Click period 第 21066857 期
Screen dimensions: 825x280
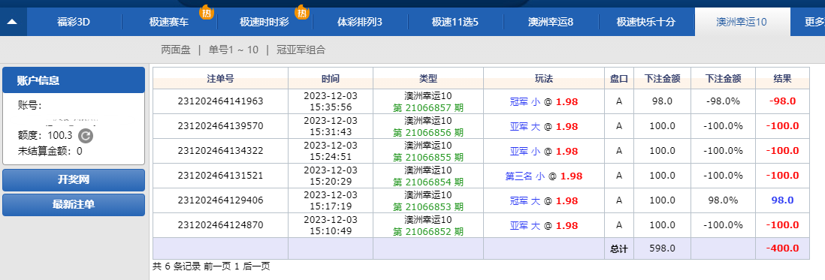click(x=428, y=107)
